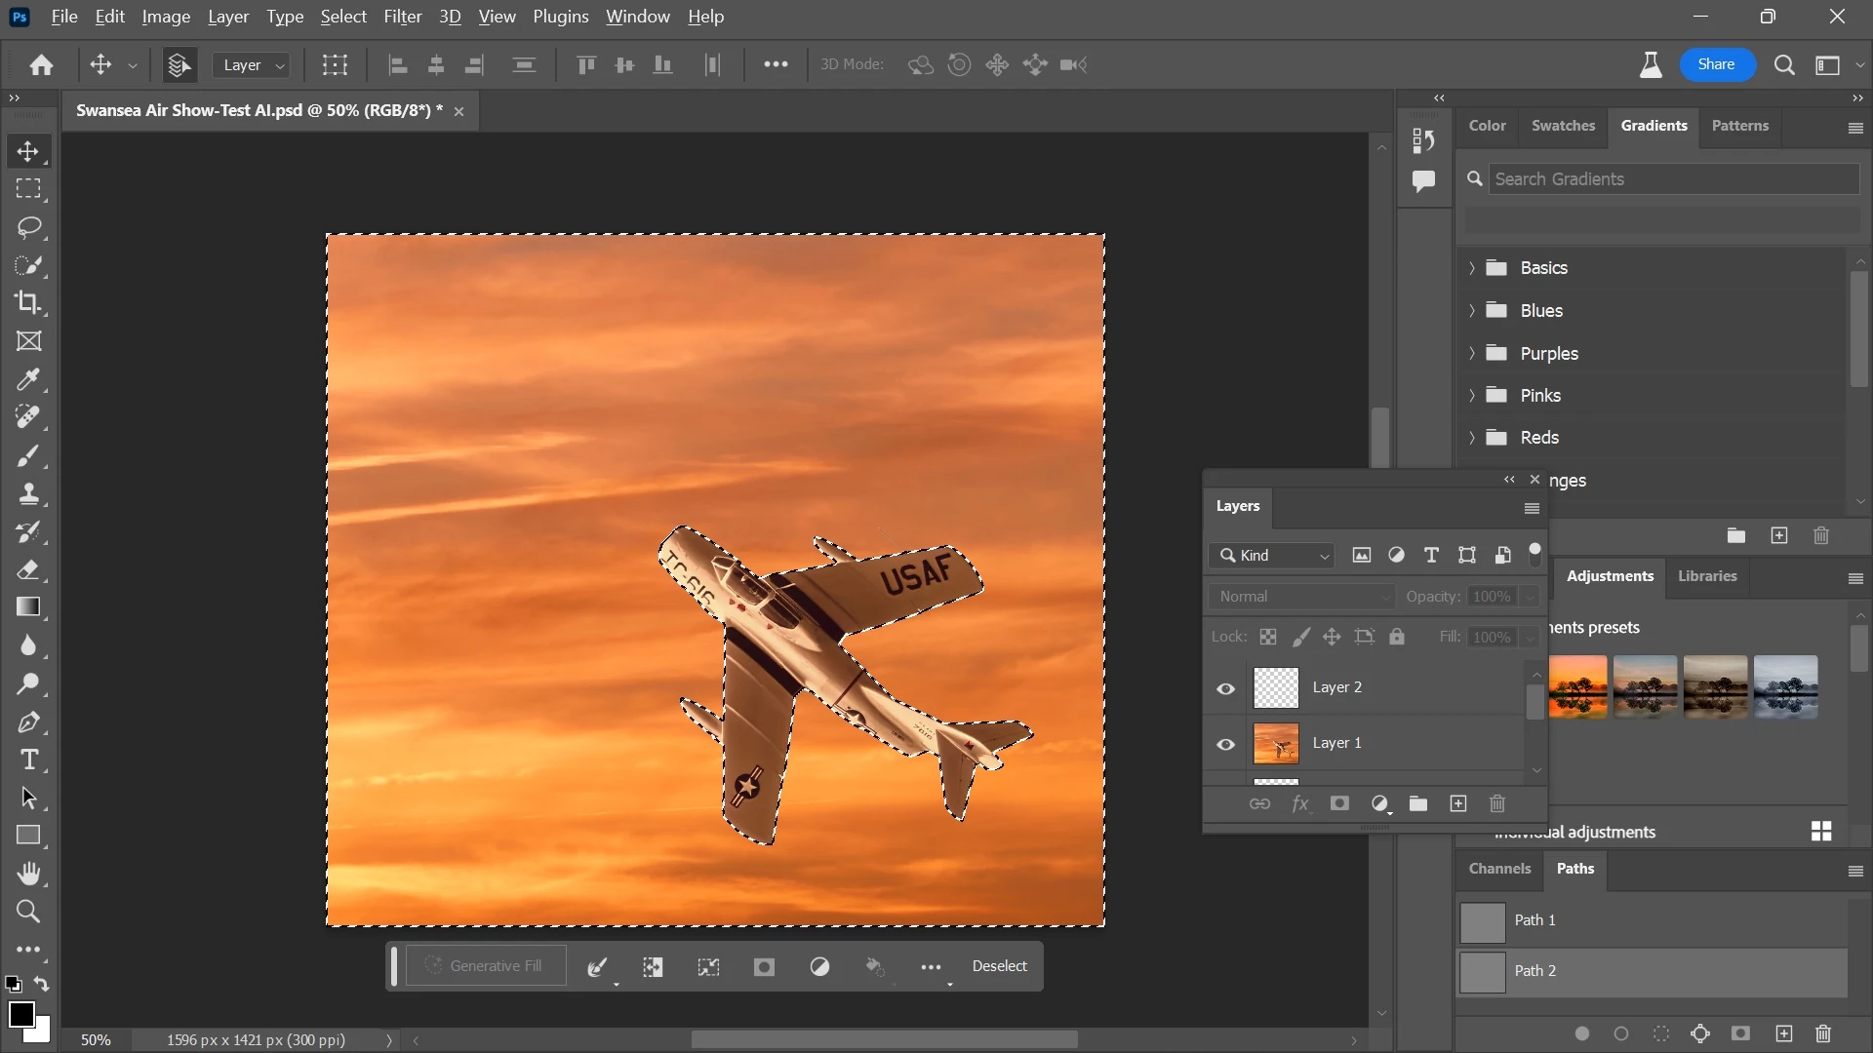This screenshot has width=1873, height=1053.
Task: Activate the Pen tool
Action: tap(28, 722)
